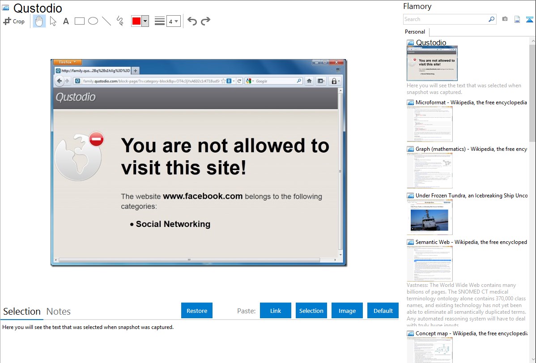Click the snapshot list scroll-up arrow
This screenshot has width=536, height=363.
click(532, 41)
